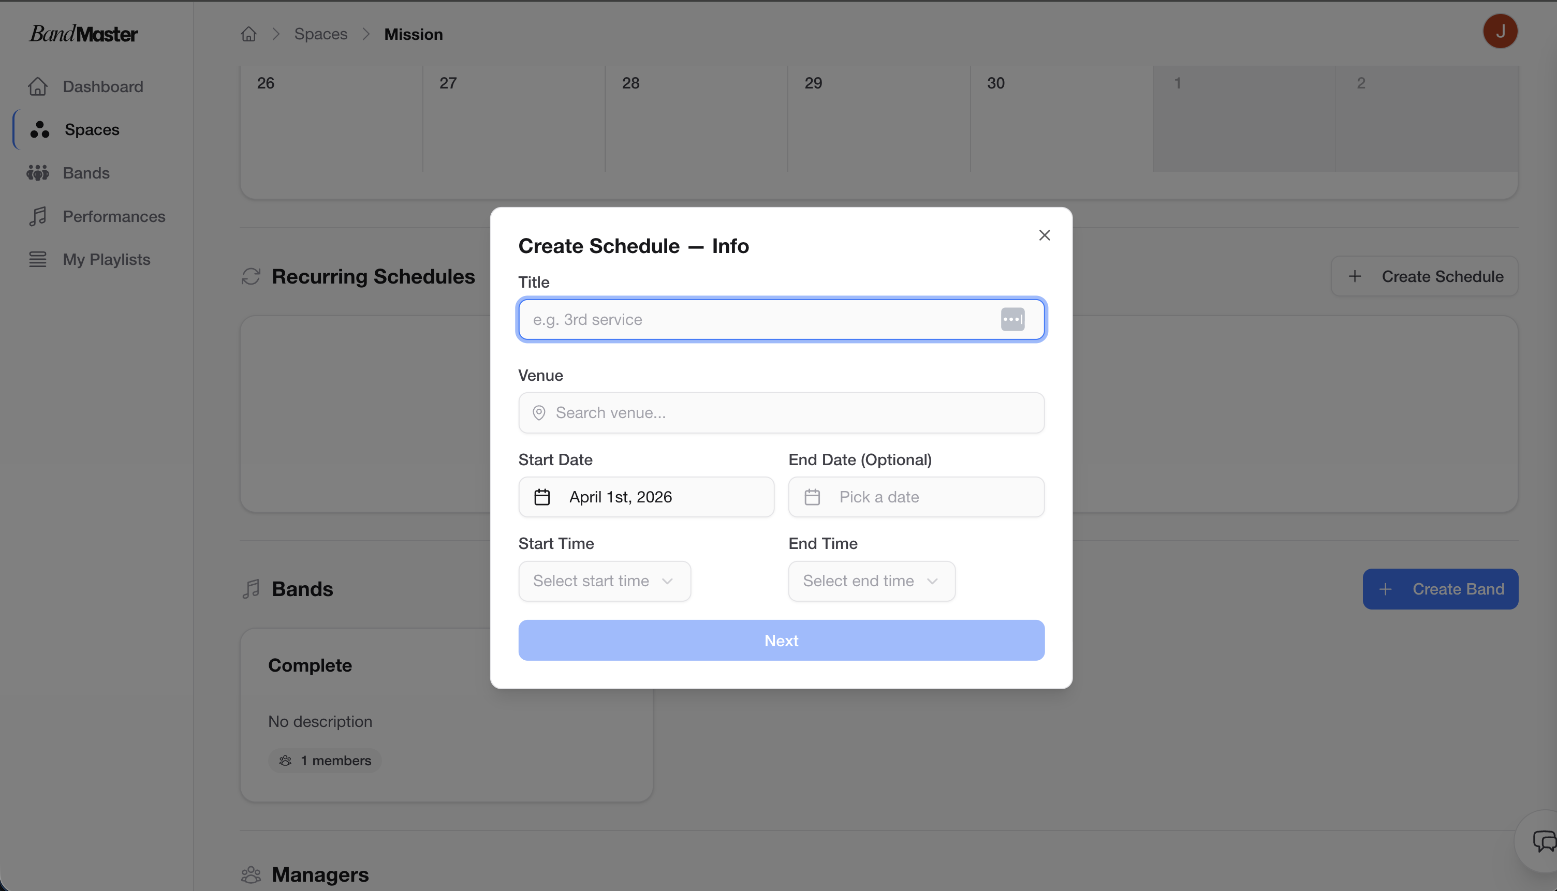Click the Create Band button
The image size is (1557, 891).
[1440, 589]
